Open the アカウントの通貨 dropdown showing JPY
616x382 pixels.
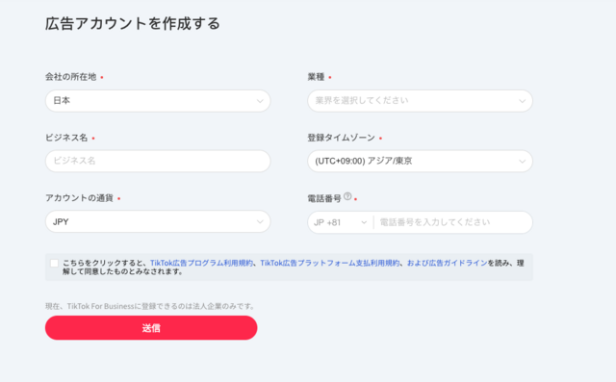point(158,221)
